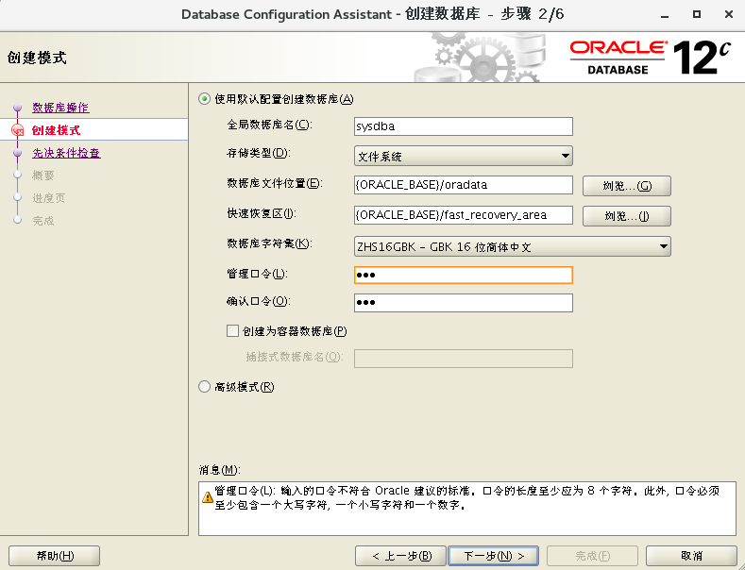
Task: Go to the 数据库操作 step link
Action: coord(60,108)
